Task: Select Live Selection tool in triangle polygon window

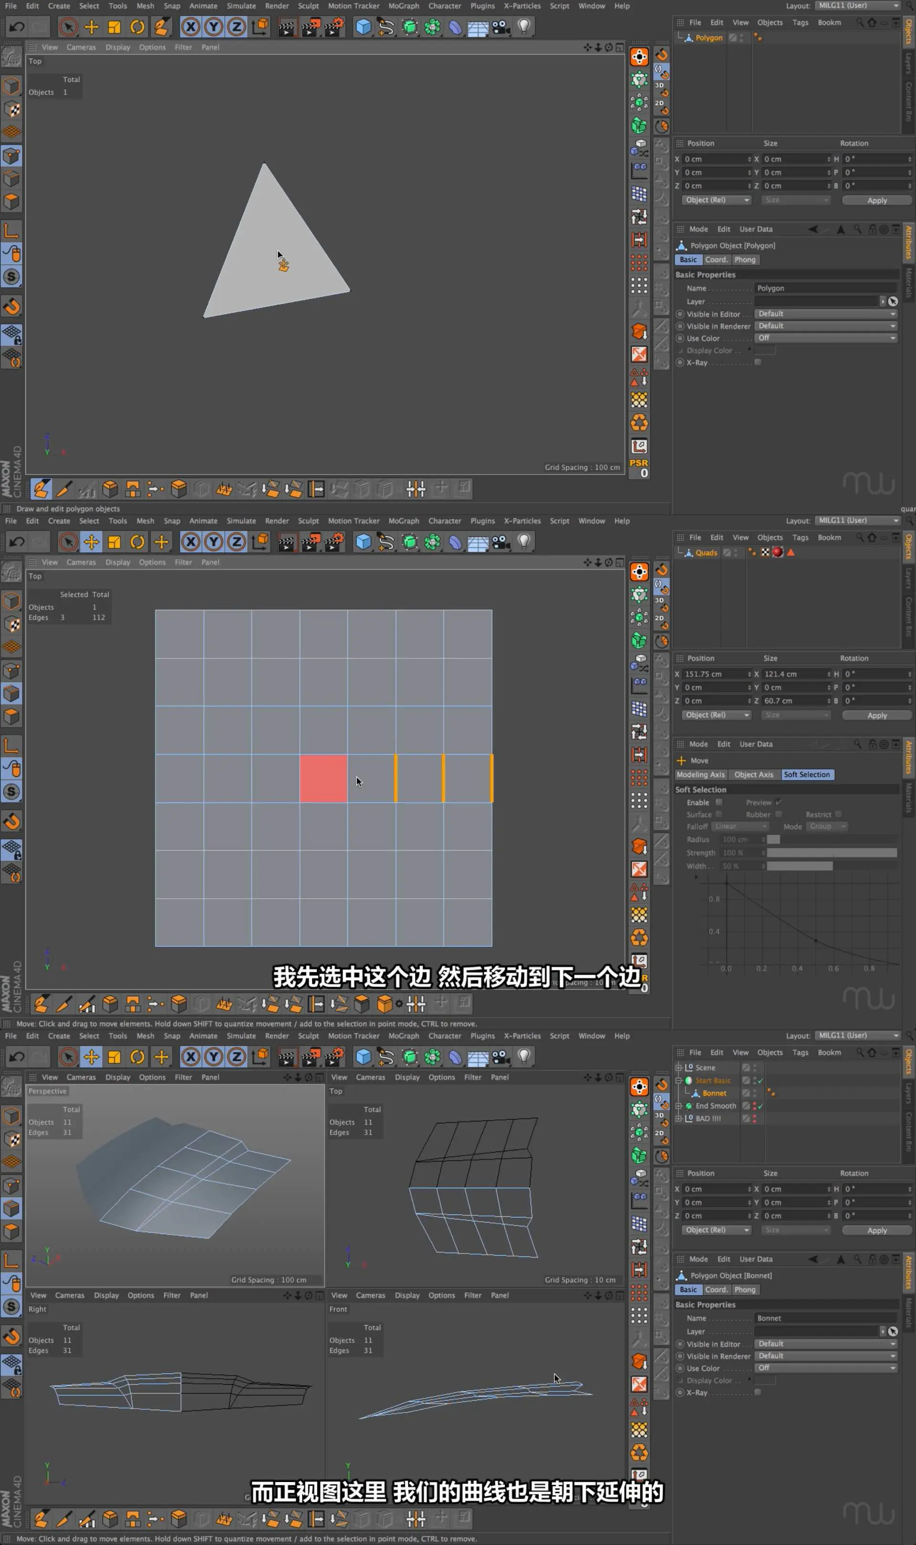Action: 68,27
